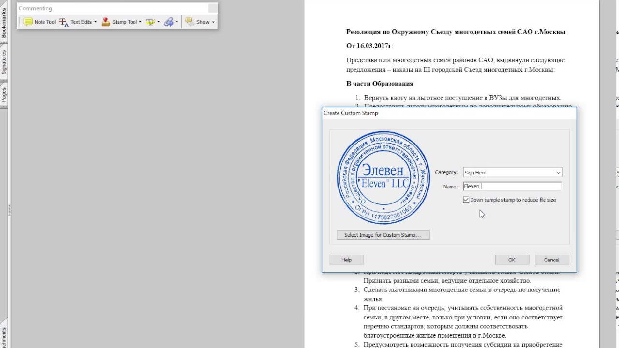Open the Text Edits dropdown arrow
619x348 pixels.
tap(95, 22)
